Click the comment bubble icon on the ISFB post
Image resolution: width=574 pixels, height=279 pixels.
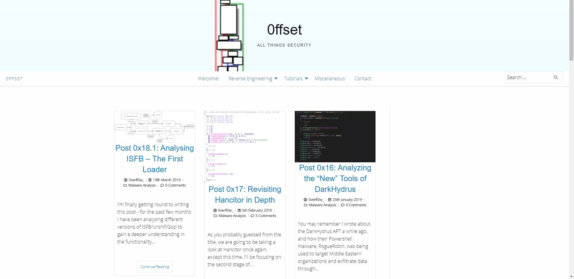coord(162,185)
